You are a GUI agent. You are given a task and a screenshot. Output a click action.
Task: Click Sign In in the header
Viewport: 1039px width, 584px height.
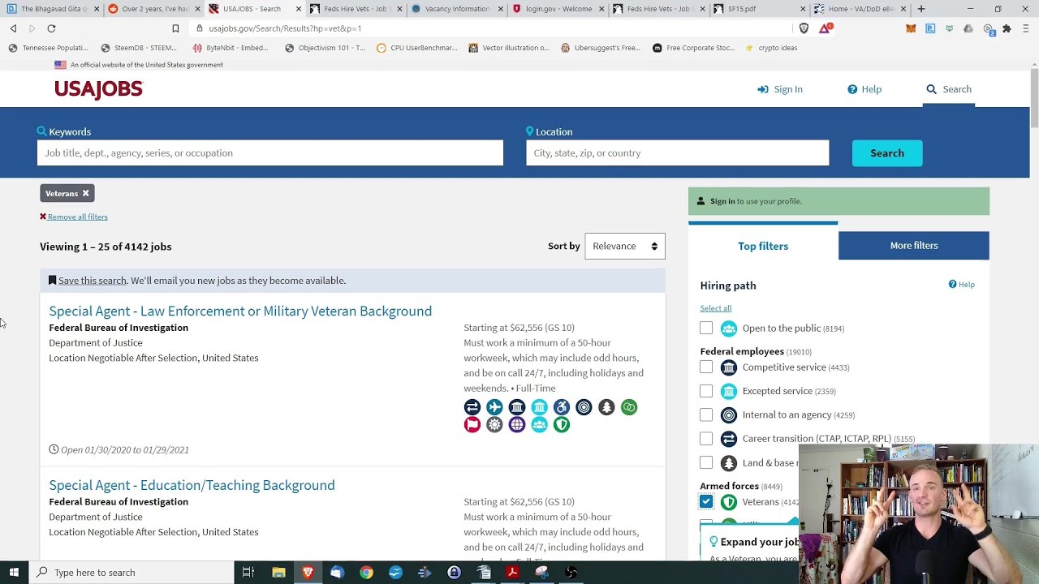(x=780, y=89)
